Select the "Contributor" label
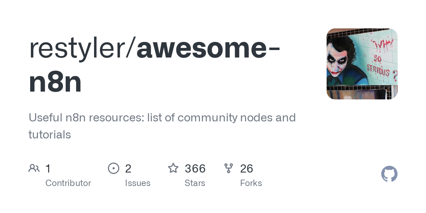 [x=68, y=183]
